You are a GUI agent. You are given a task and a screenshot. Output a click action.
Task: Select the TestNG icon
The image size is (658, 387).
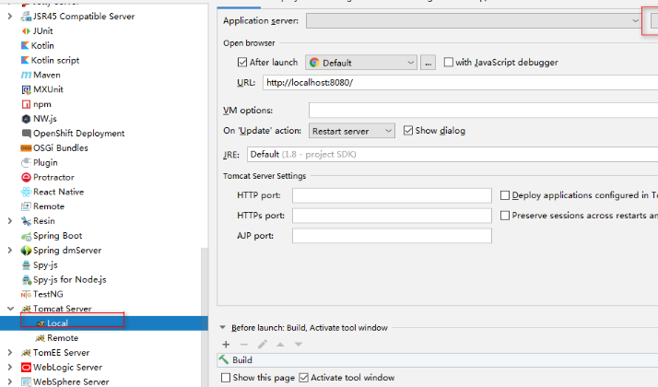pos(26,294)
